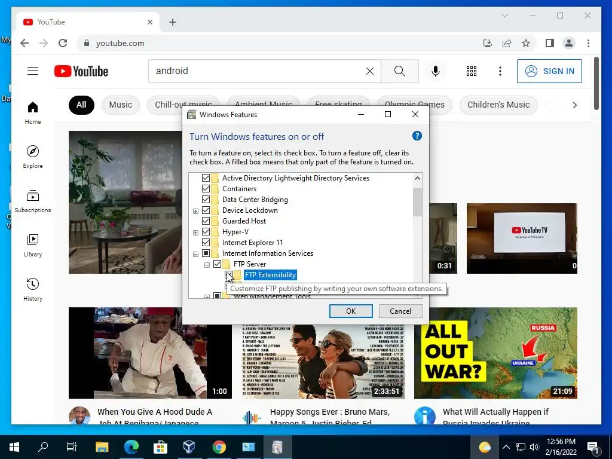Screen dimensions: 612x459
Task: Clear the android search text
Action: tap(369, 71)
